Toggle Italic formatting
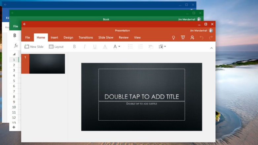Viewport: 258px width, 145px height. tap(85, 47)
